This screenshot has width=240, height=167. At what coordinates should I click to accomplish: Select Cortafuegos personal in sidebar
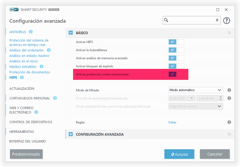[29, 98]
